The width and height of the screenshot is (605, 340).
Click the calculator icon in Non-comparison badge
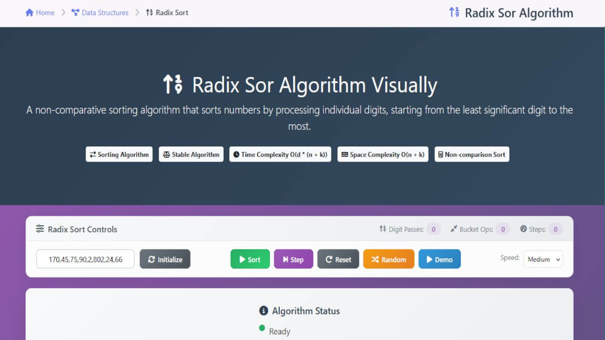coord(441,154)
